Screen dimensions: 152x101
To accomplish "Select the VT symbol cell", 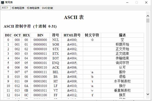I will point(56,91).
